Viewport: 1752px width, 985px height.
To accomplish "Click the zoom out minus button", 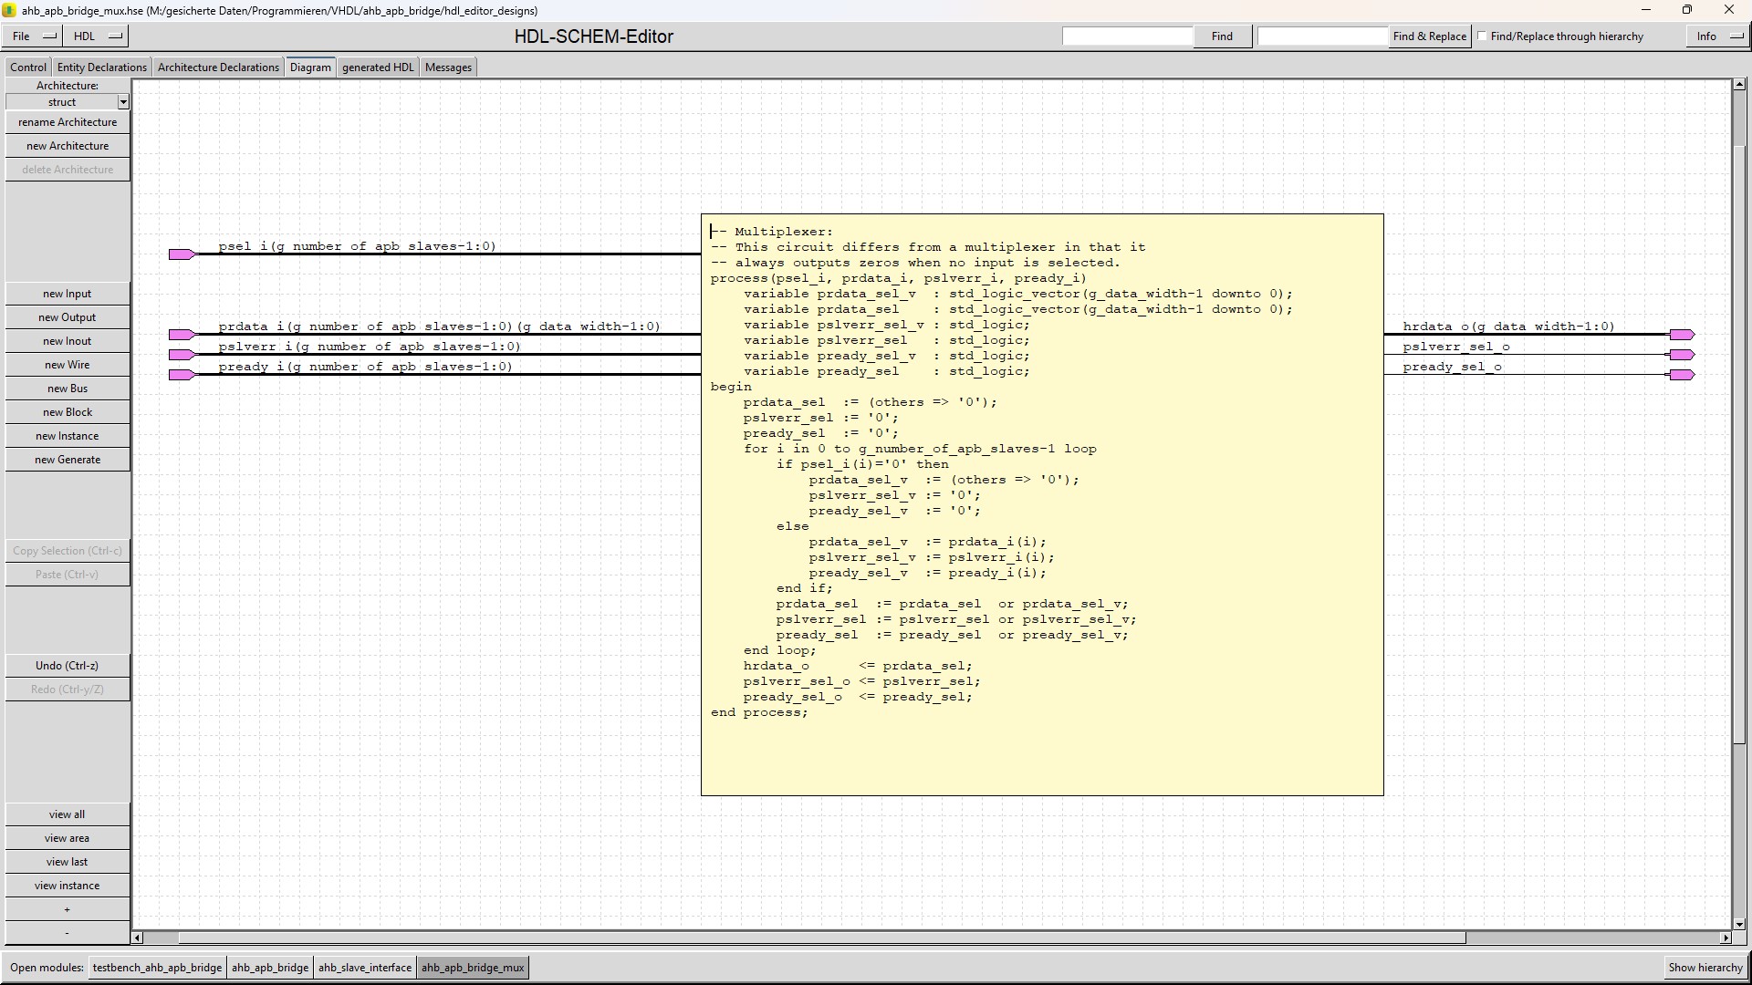I will click(68, 933).
